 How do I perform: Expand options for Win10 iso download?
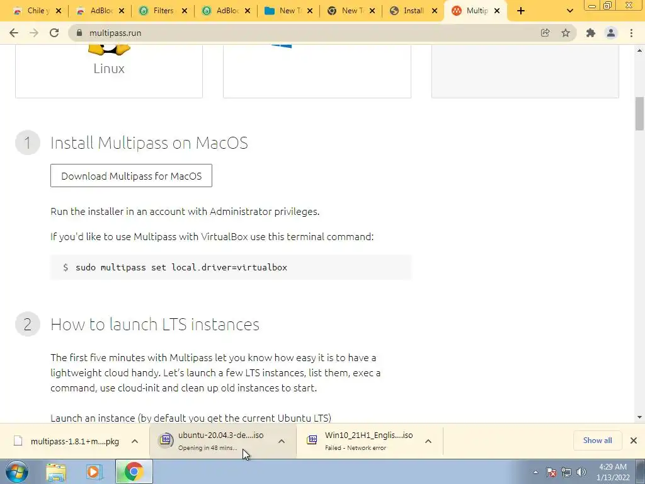[428, 441]
